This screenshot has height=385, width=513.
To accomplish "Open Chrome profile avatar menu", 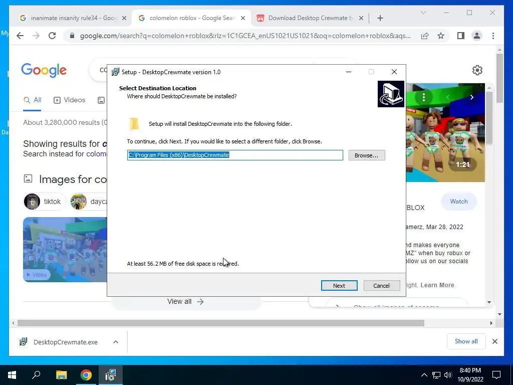I will tap(477, 36).
